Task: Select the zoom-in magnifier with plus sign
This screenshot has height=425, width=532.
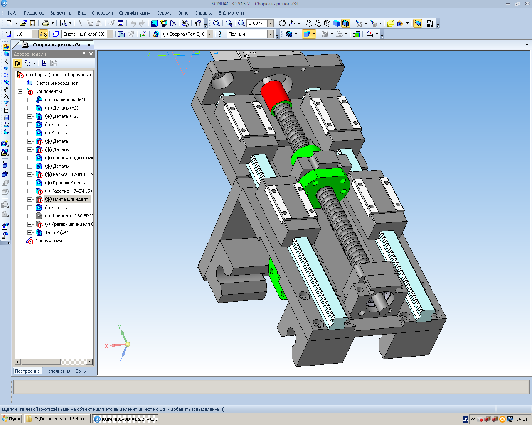Action: pyautogui.click(x=241, y=23)
